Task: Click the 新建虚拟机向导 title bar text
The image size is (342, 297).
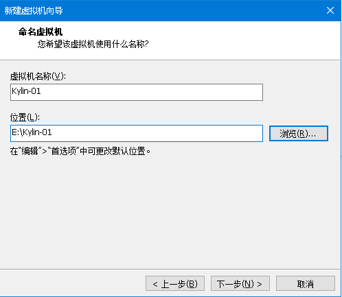Action: point(34,11)
